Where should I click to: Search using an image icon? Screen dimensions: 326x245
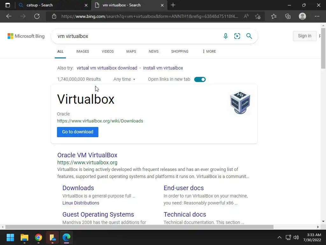click(x=237, y=36)
